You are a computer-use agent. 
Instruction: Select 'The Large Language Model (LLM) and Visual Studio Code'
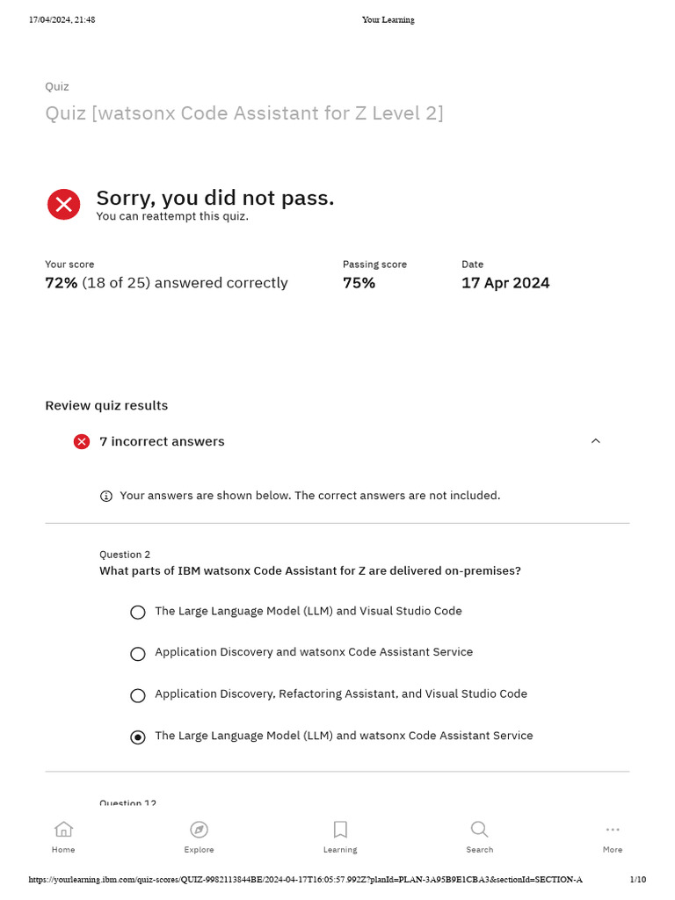coord(138,613)
